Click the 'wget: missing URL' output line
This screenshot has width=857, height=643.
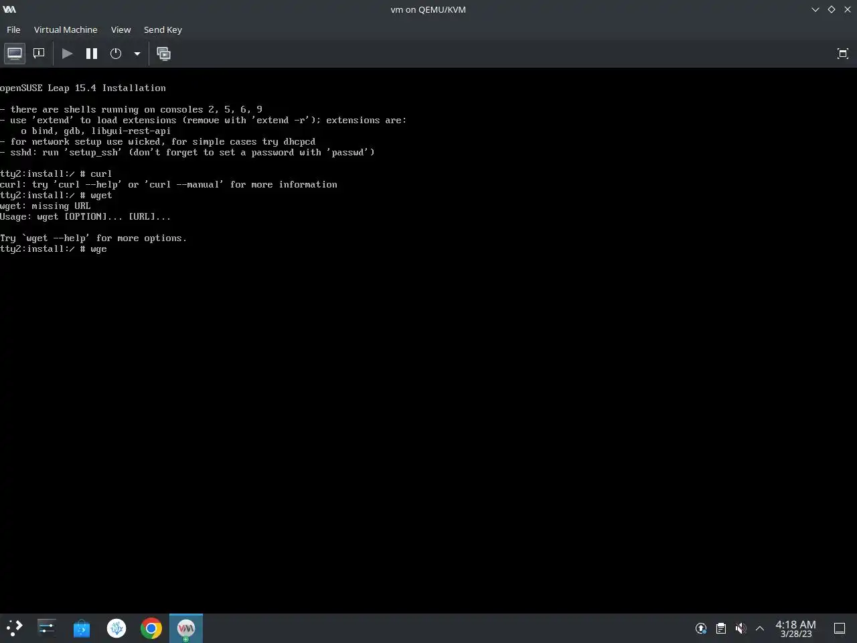pos(46,206)
